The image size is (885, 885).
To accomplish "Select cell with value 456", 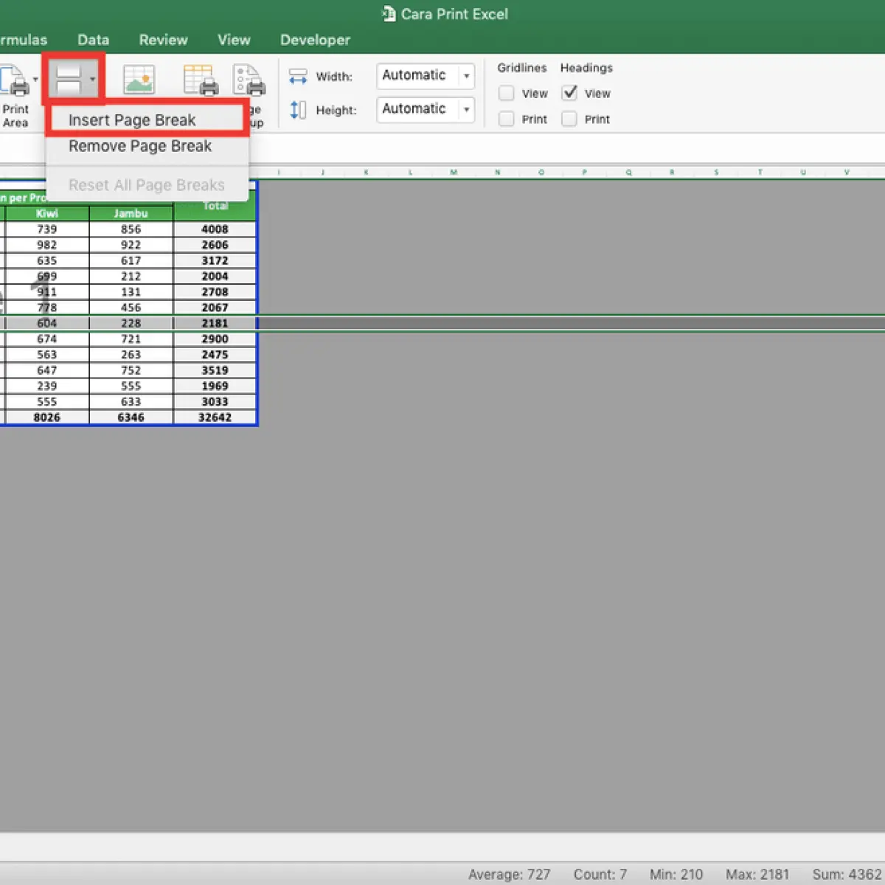I will [x=131, y=308].
